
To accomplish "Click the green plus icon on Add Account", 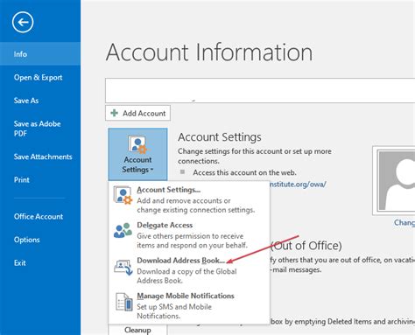I will pos(115,113).
